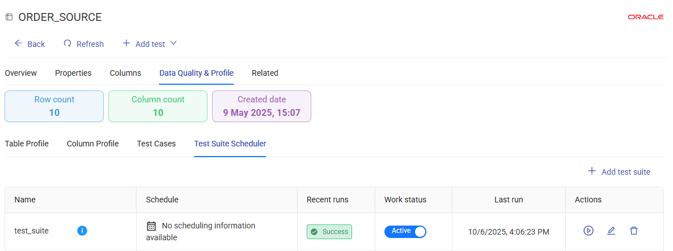This screenshot has height=251, width=673.
Task: Run the test_suite with play icon
Action: pos(589,231)
